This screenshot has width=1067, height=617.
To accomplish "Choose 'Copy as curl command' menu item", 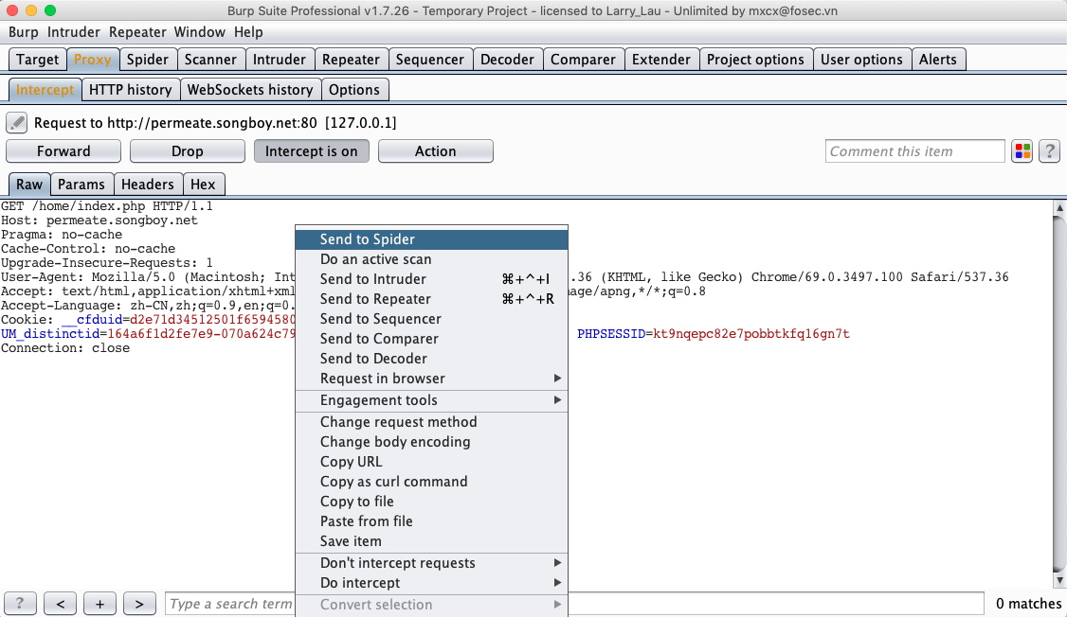I will point(393,482).
